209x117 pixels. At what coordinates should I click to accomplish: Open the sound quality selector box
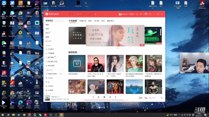coord(140,98)
